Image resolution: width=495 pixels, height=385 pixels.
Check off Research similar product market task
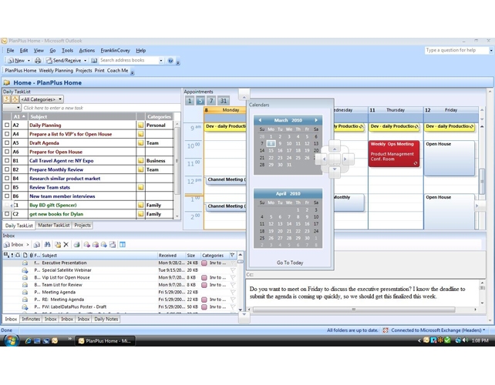point(7,179)
